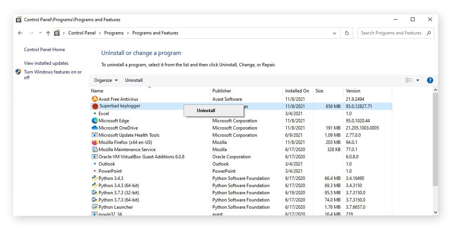Open the recent locations dropdown arrow
Screen dimensions: 454x231
pyautogui.click(x=40, y=33)
